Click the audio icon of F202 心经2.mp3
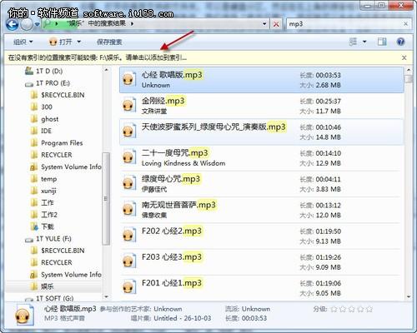The width and height of the screenshot is (417, 333). coord(128,236)
